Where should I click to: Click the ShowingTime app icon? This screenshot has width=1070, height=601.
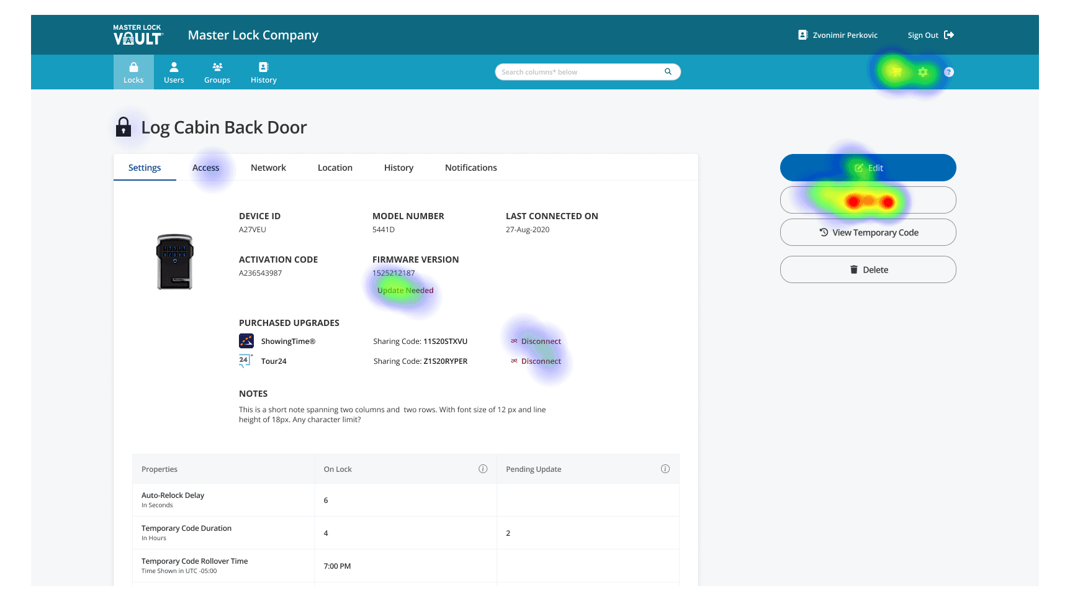pyautogui.click(x=246, y=341)
